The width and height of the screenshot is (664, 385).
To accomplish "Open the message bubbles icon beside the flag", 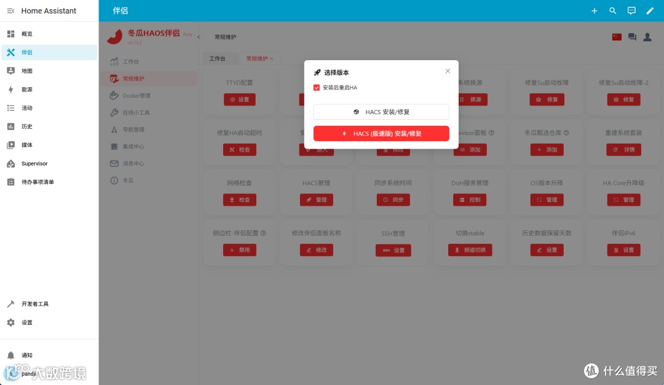I will pyautogui.click(x=632, y=37).
